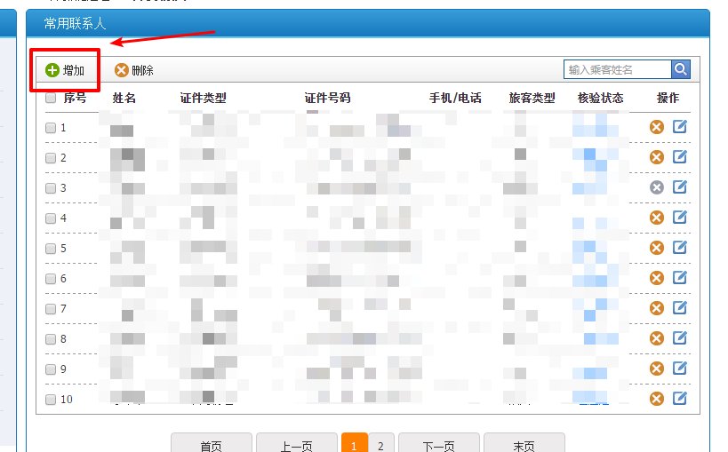Delete contact in row 9 via orange X
Screen dimensions: 728x452
(x=657, y=369)
